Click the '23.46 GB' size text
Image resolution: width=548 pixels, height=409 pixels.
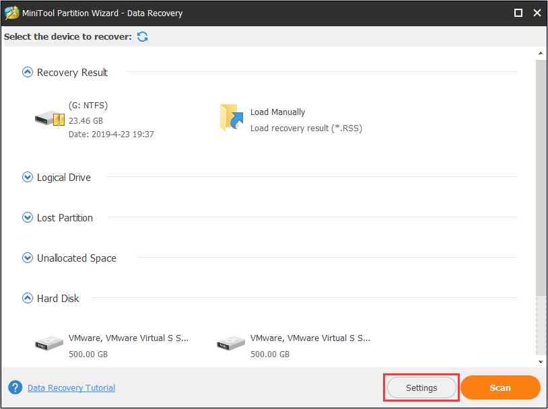coord(85,121)
